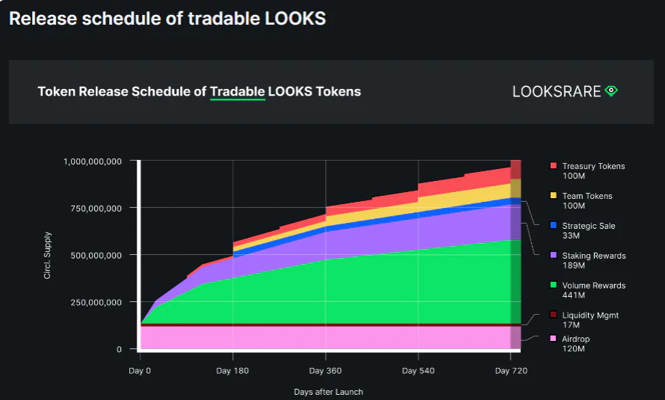Viewport: 665px width, 400px height.
Task: Select the Treasury Tokens 100M legend label
Action: click(x=593, y=170)
